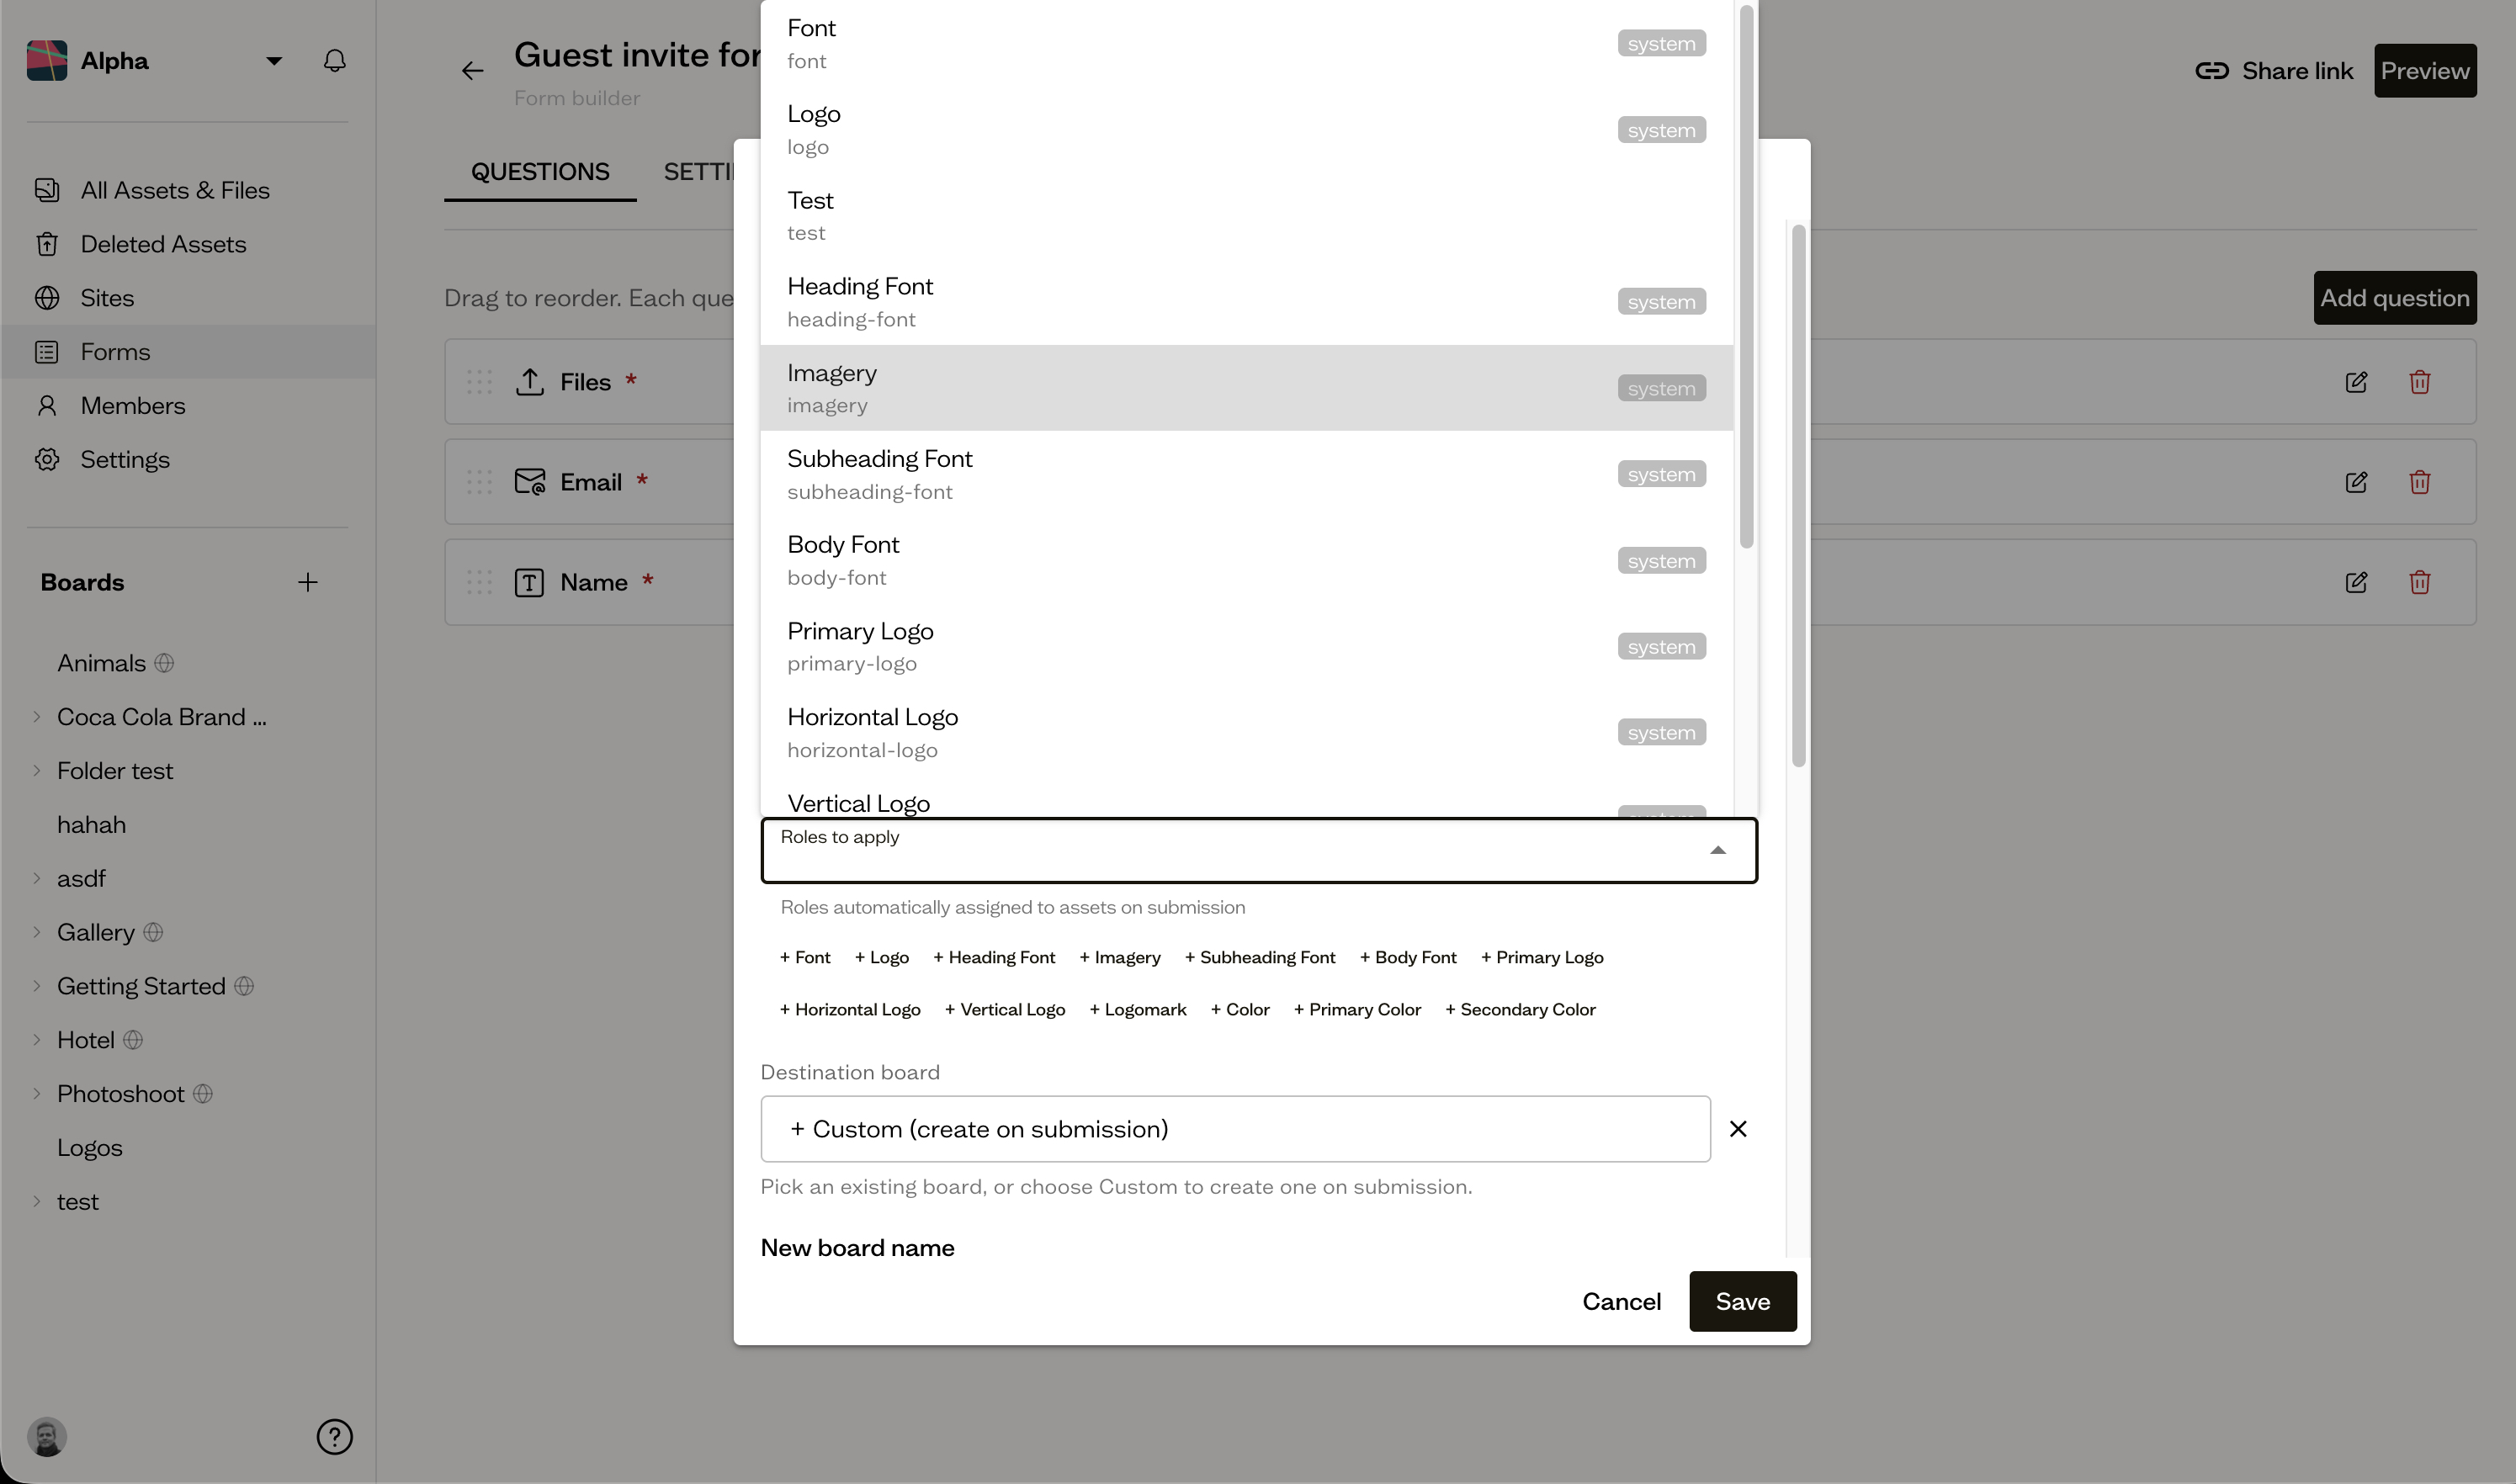Add the + Vertical Logo role chip
2516x1484 pixels.
1004,1009
